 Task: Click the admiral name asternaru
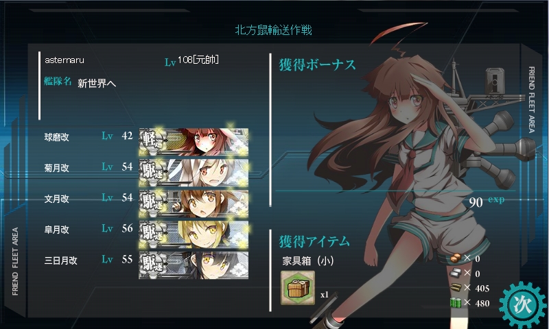click(x=65, y=60)
